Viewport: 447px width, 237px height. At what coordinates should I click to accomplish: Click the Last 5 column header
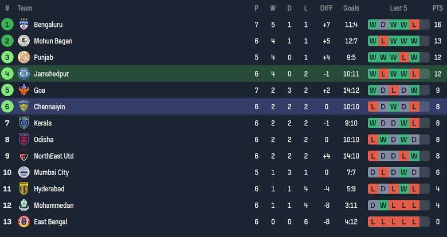(398, 8)
